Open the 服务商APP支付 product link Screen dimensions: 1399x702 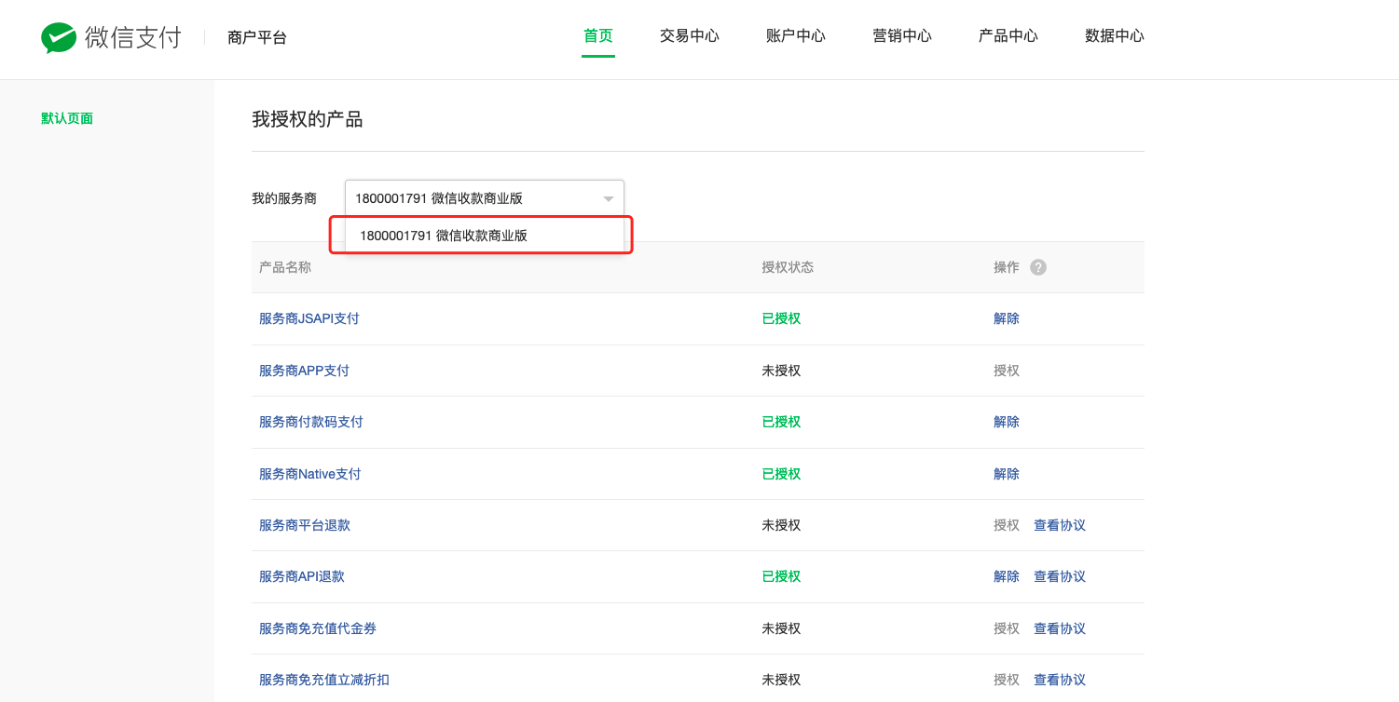(x=305, y=371)
